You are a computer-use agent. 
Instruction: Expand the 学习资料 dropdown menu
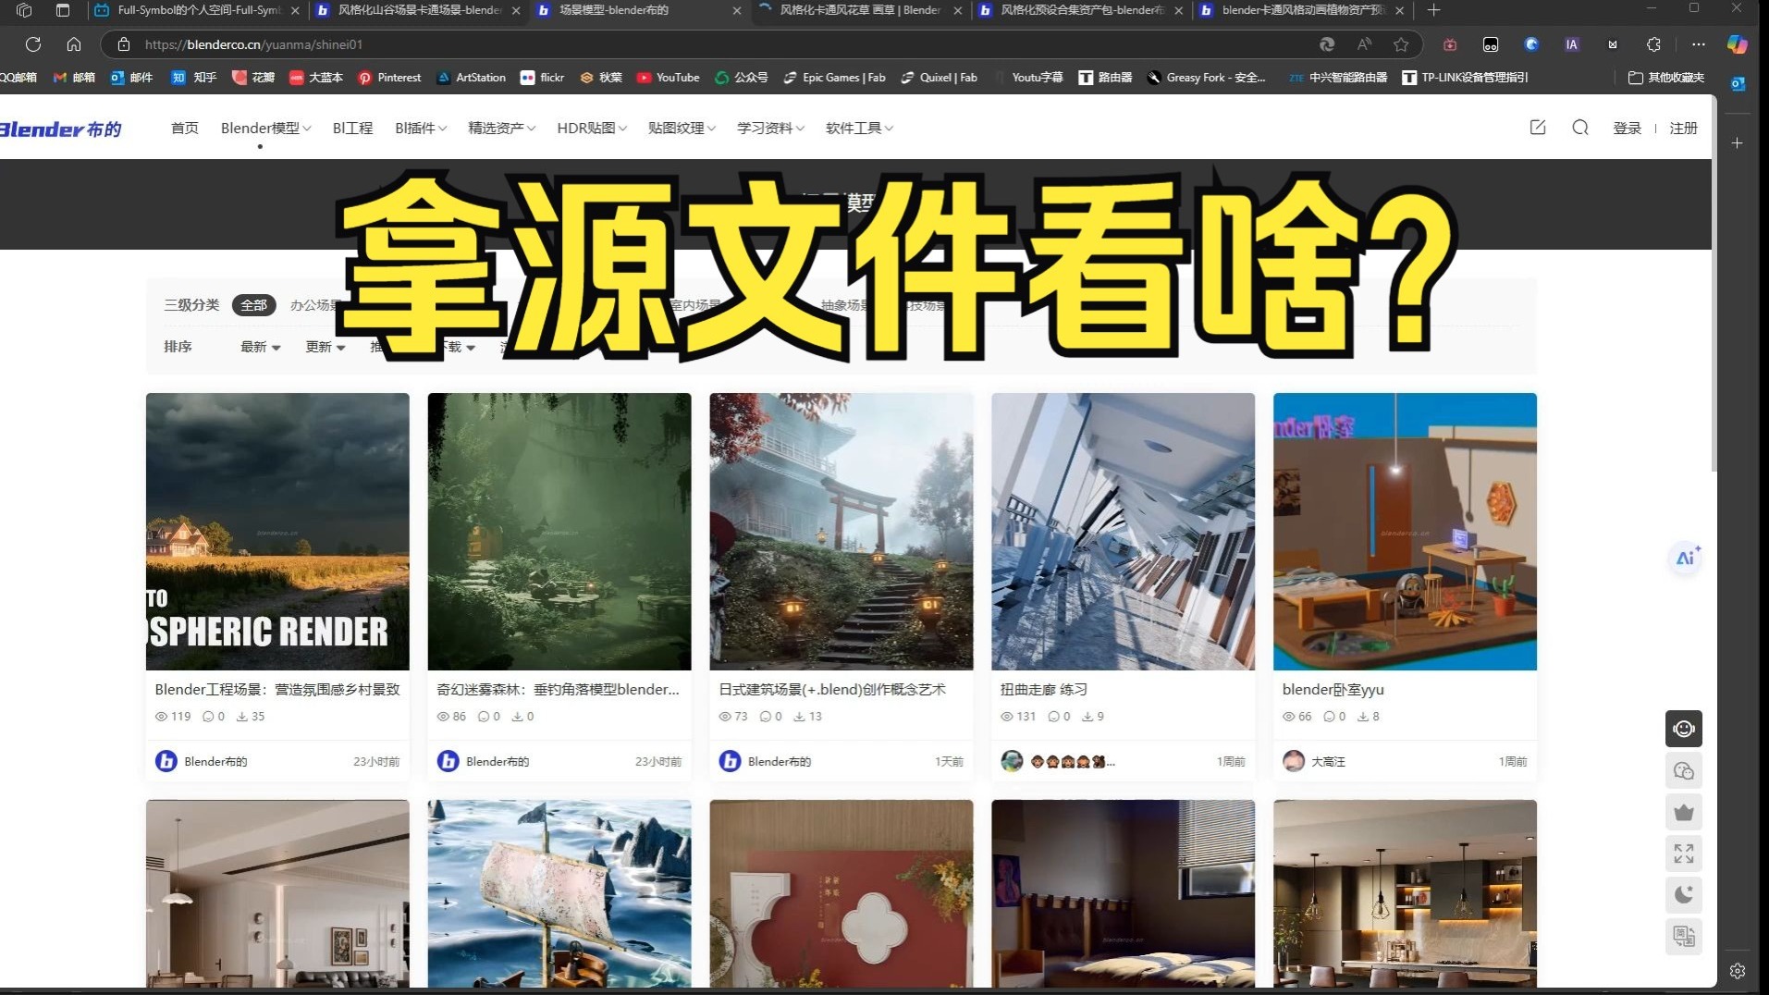[x=770, y=128]
